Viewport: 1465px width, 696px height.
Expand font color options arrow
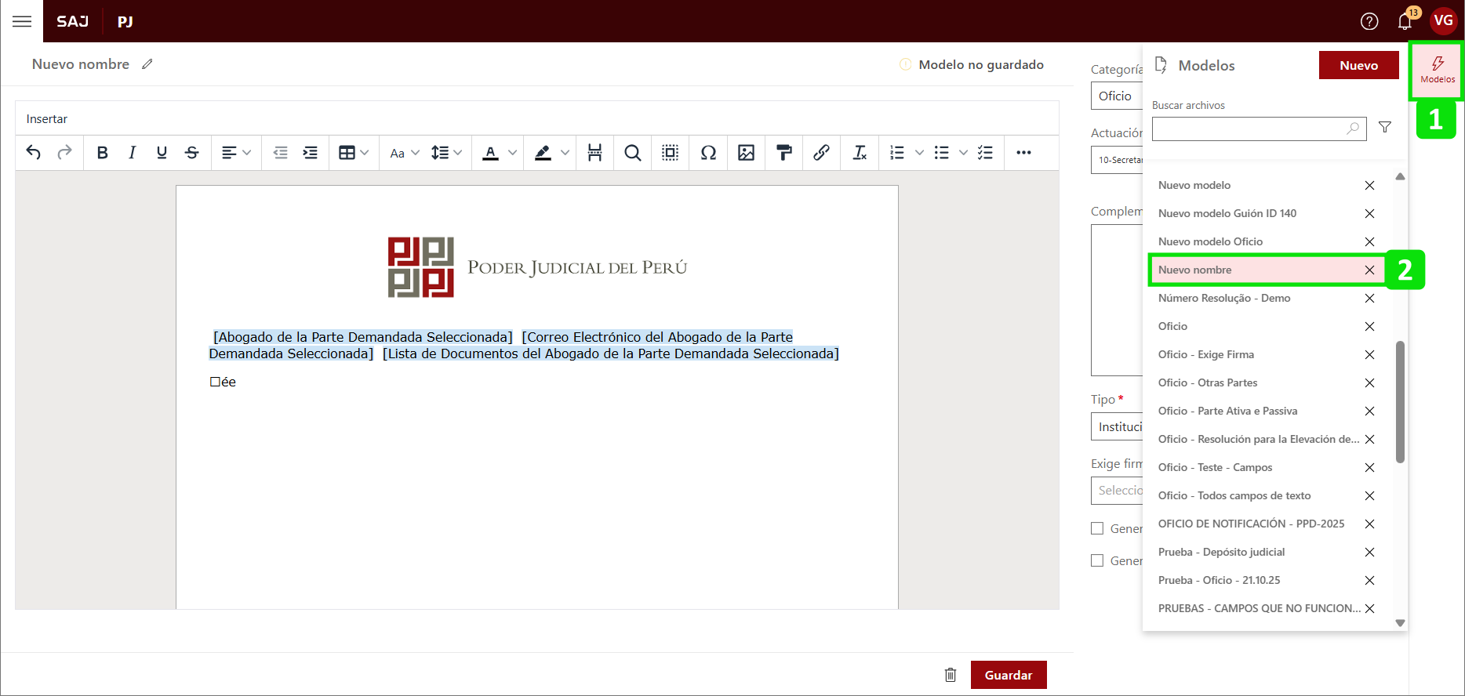(x=512, y=153)
